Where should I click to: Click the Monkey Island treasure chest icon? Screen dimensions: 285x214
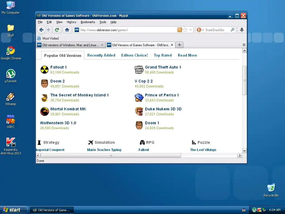coord(45,98)
